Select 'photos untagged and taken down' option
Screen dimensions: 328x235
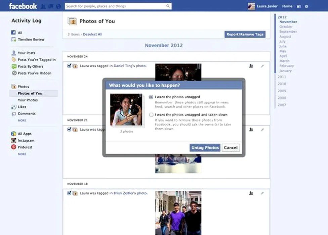pos(151,115)
